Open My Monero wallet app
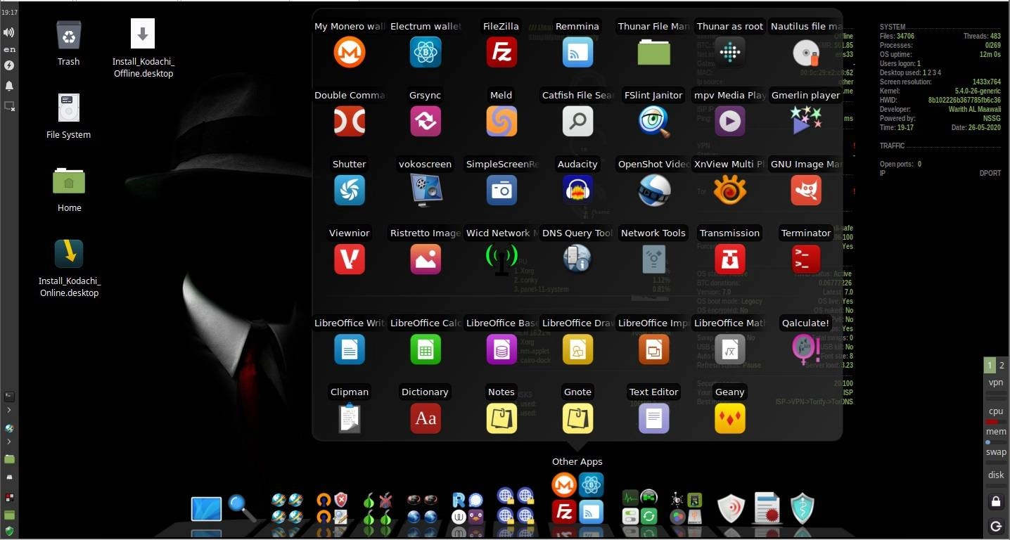Viewport: 1010px width, 540px height. tap(350, 52)
